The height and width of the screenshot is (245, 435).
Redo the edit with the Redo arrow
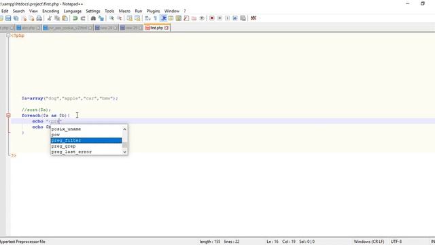pos(83,18)
